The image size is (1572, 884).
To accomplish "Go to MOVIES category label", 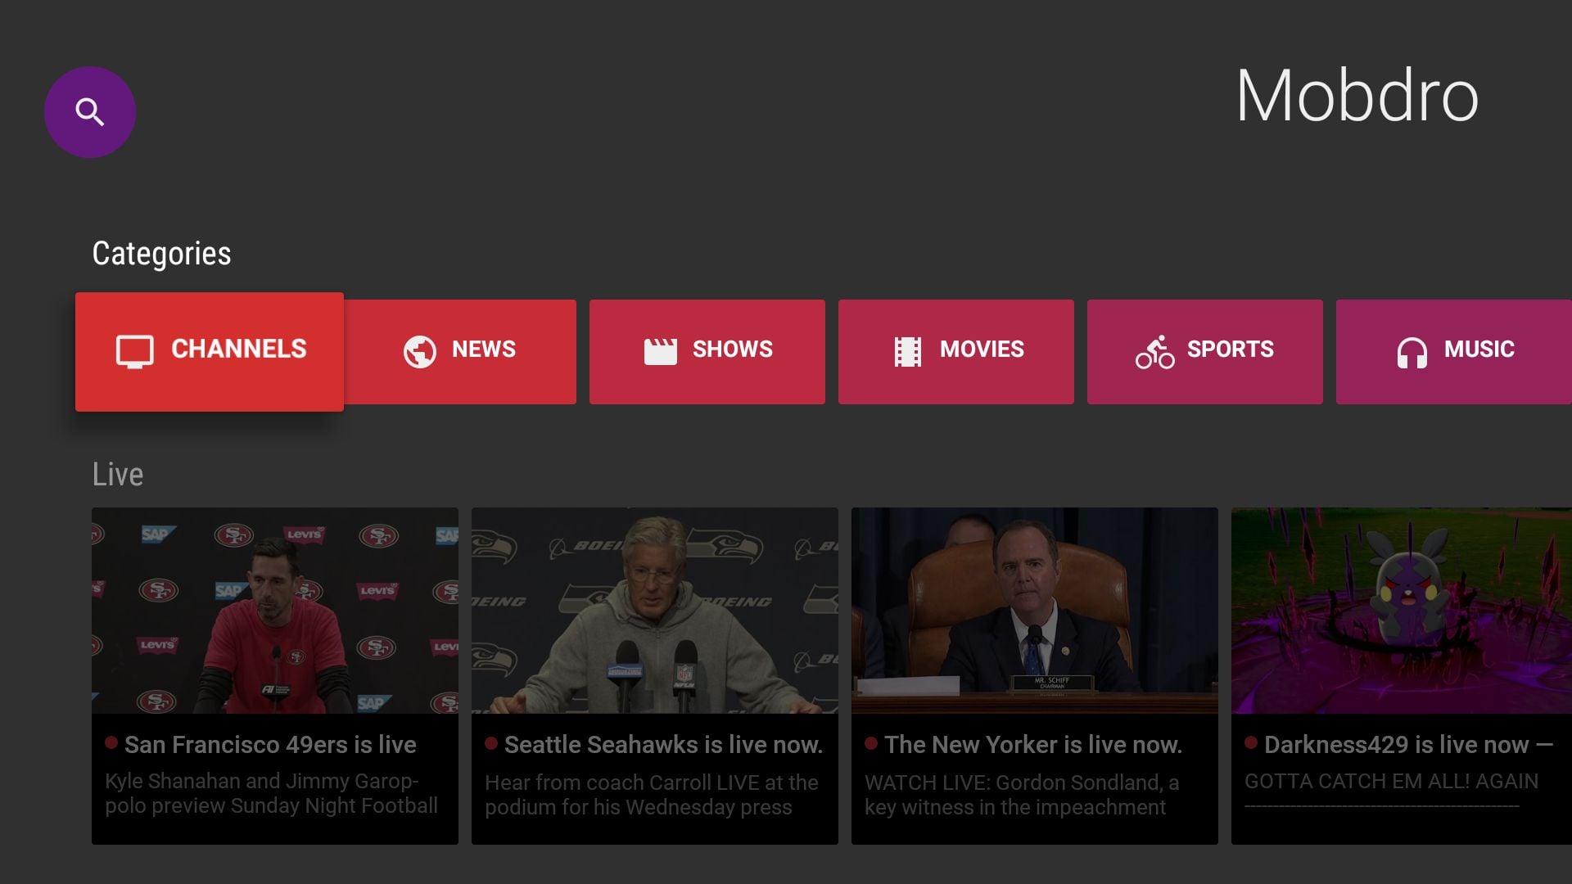I will [982, 350].
